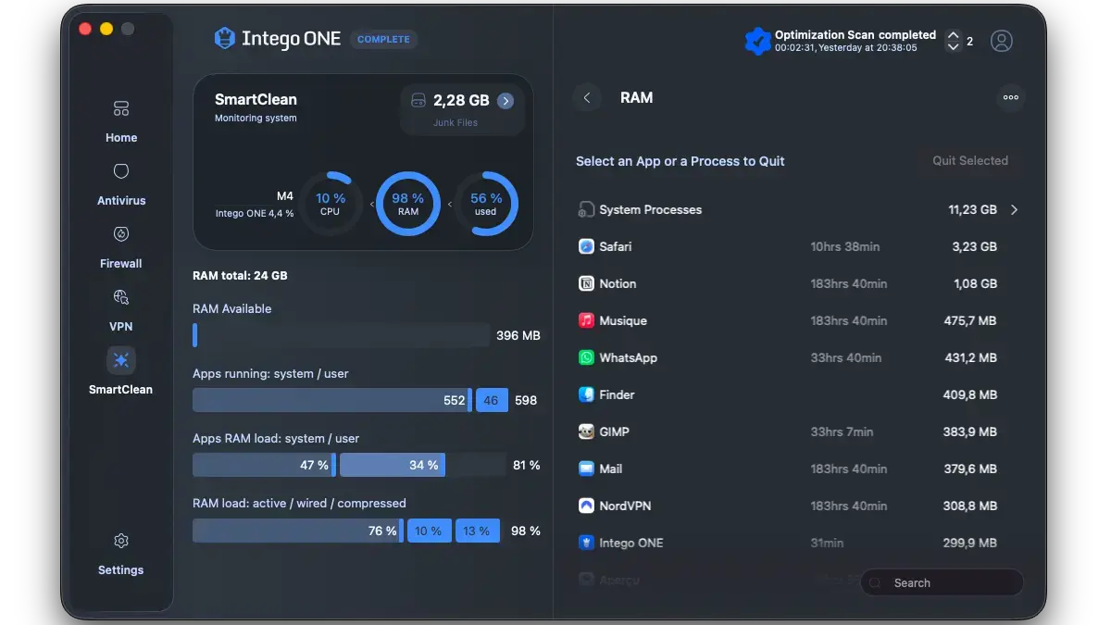Go back using the RAM back arrow
1111x625 pixels.
(586, 97)
